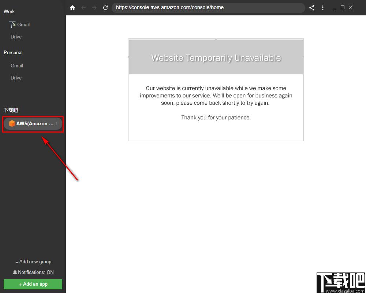The height and width of the screenshot is (293, 366).
Task: Click the AWS orange cube icon
Action: pyautogui.click(x=12, y=123)
